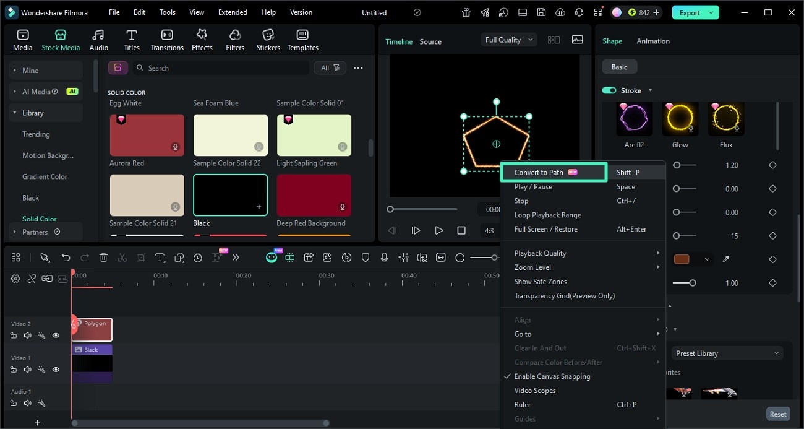804x429 pixels.
Task: Switch to the Animation tab
Action: [x=653, y=41]
